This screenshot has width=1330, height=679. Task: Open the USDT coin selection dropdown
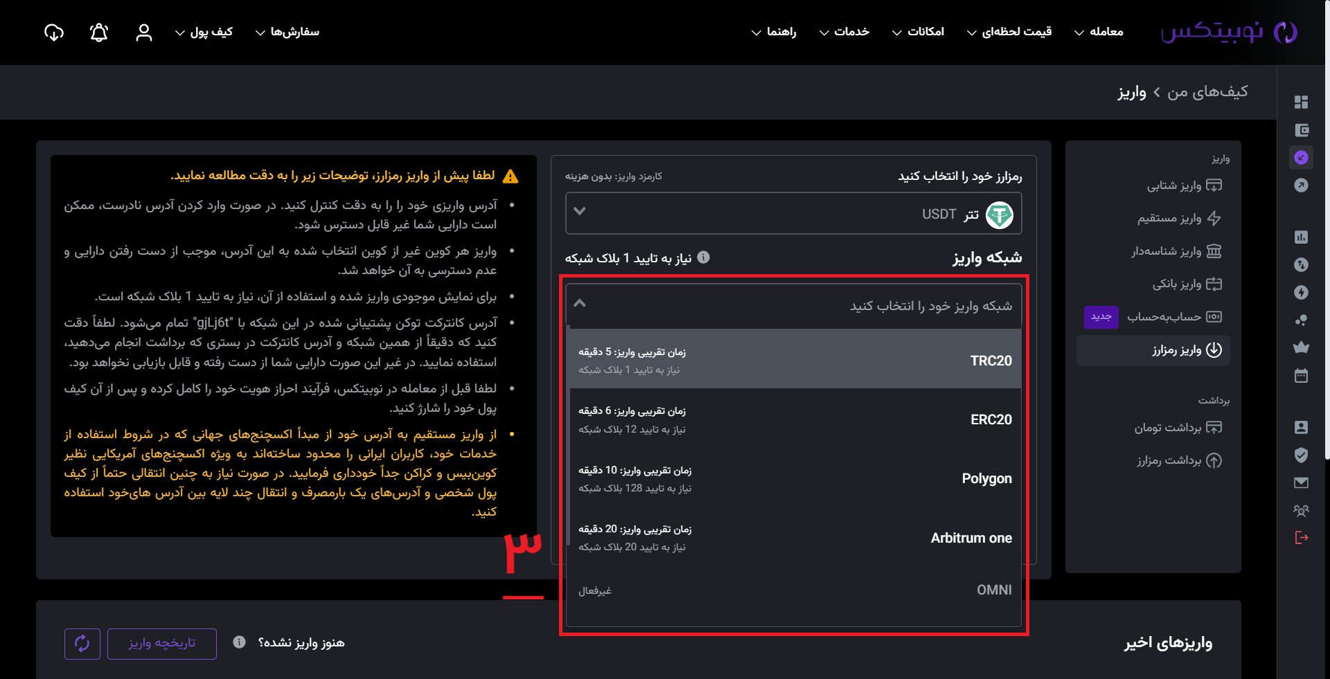(793, 214)
